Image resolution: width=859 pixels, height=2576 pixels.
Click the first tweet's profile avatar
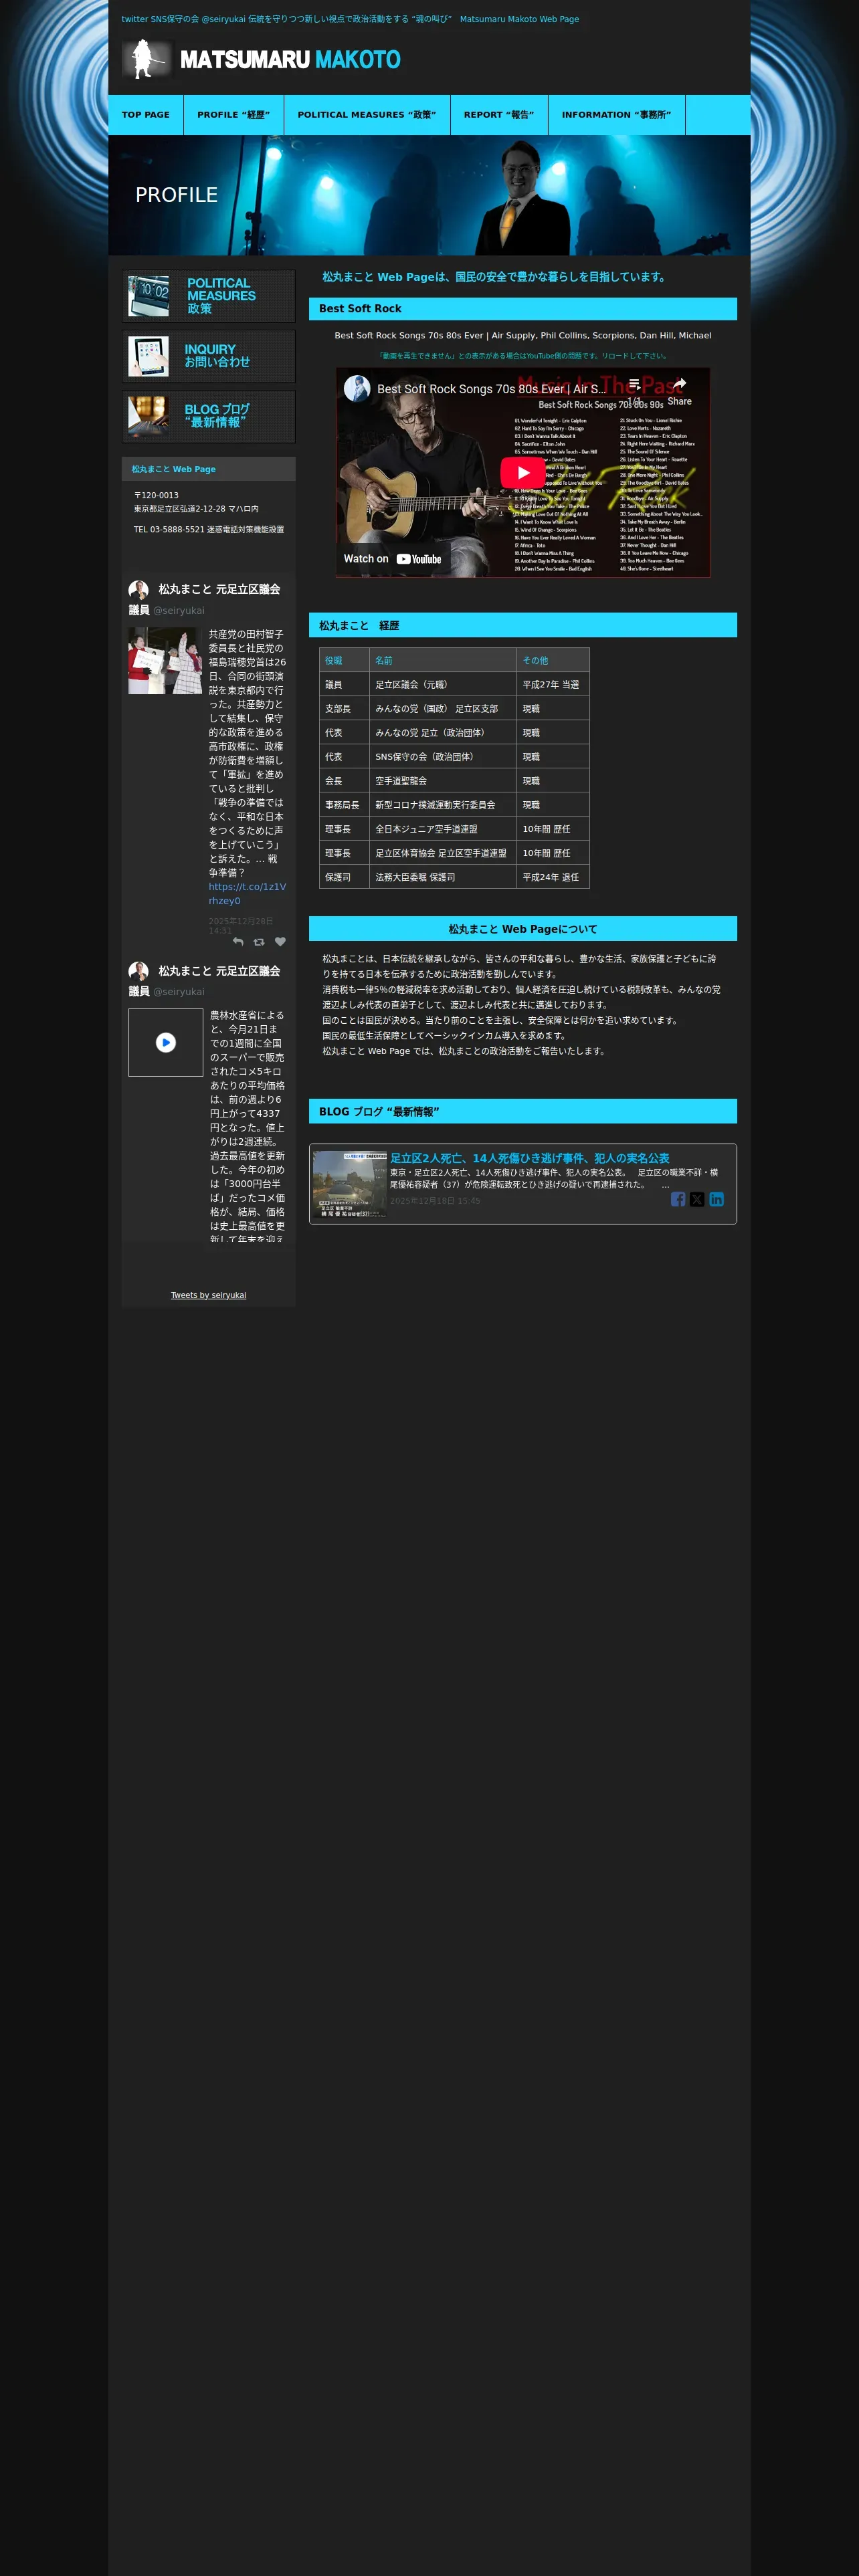[x=138, y=590]
